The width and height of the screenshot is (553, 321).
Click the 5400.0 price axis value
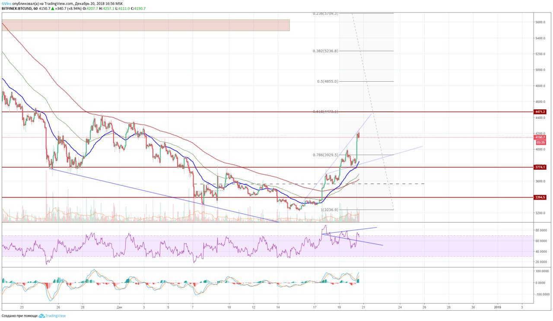pos(541,38)
